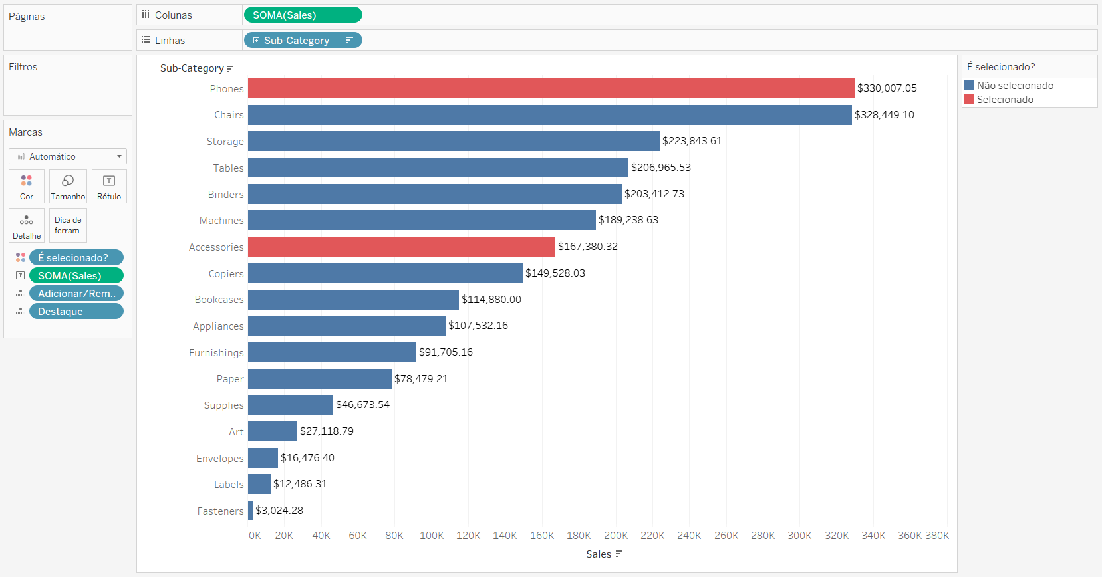Select the Art bar
Image resolution: width=1102 pixels, height=577 pixels.
point(273,431)
